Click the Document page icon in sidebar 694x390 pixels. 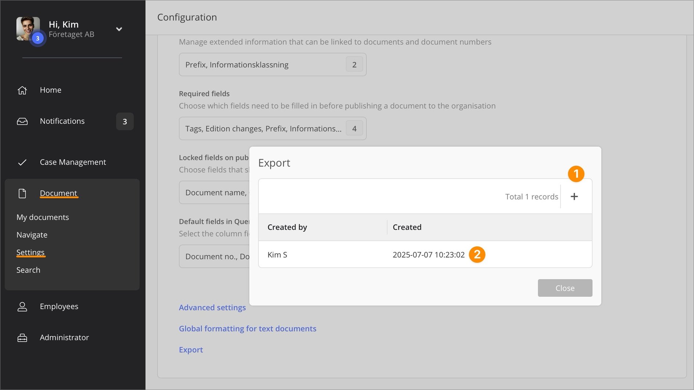pos(22,193)
